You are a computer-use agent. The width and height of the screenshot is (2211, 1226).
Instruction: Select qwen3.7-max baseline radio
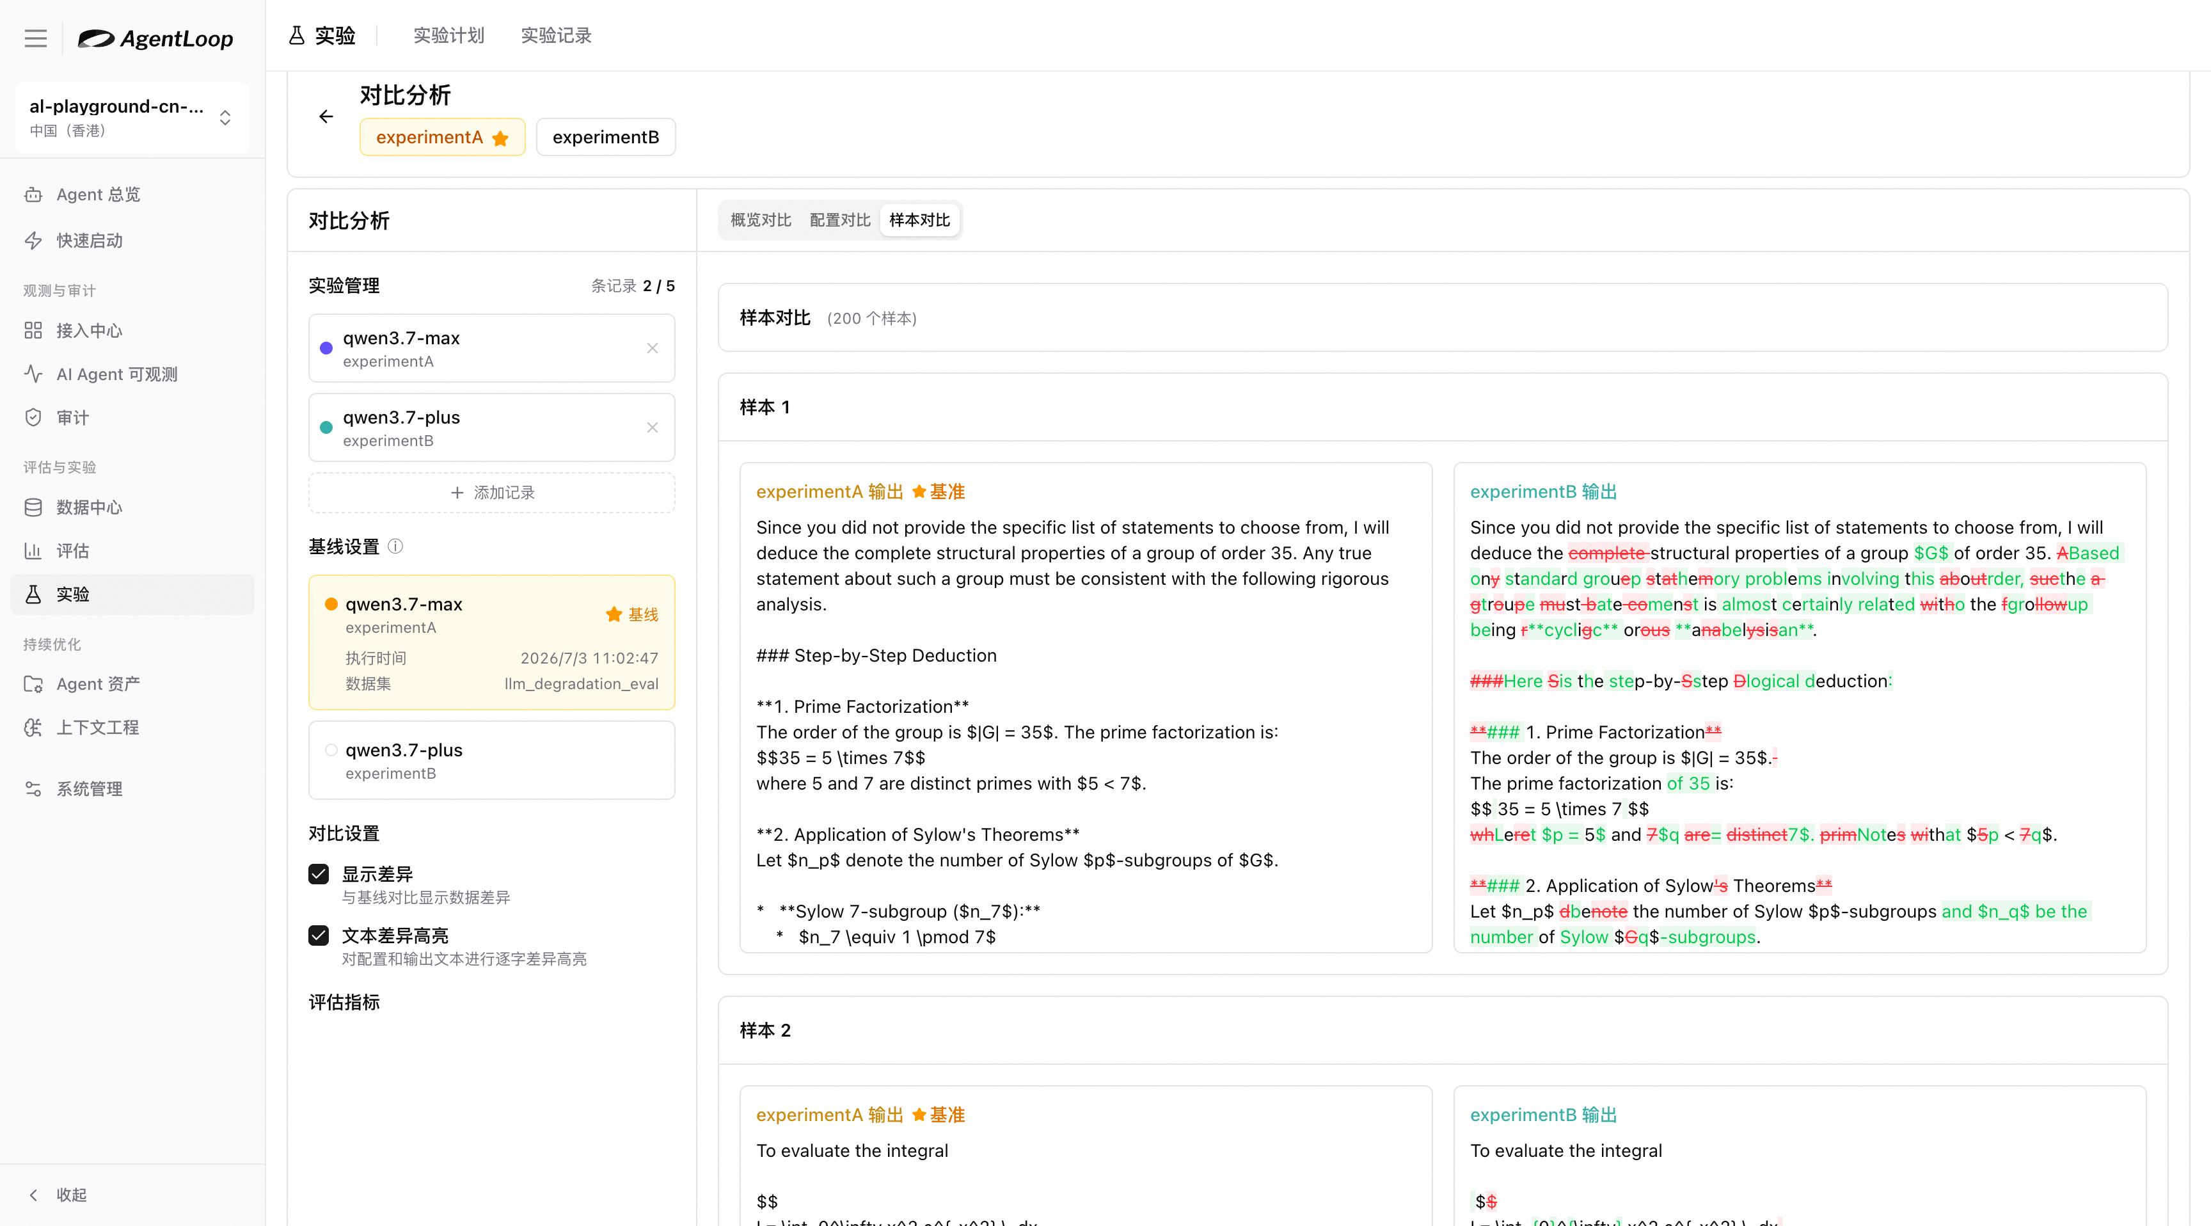pyautogui.click(x=331, y=603)
